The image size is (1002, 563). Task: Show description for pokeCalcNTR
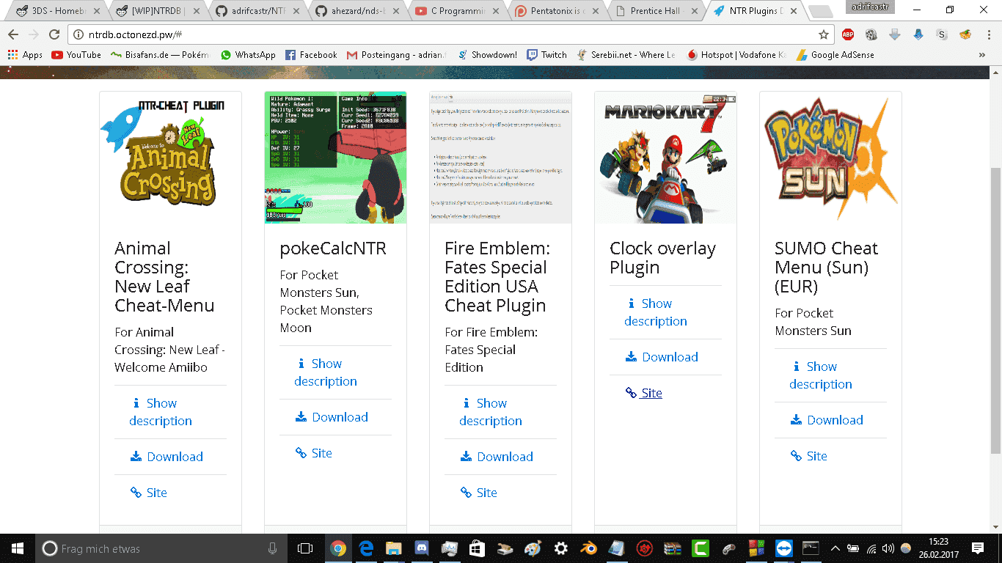pyautogui.click(x=326, y=372)
